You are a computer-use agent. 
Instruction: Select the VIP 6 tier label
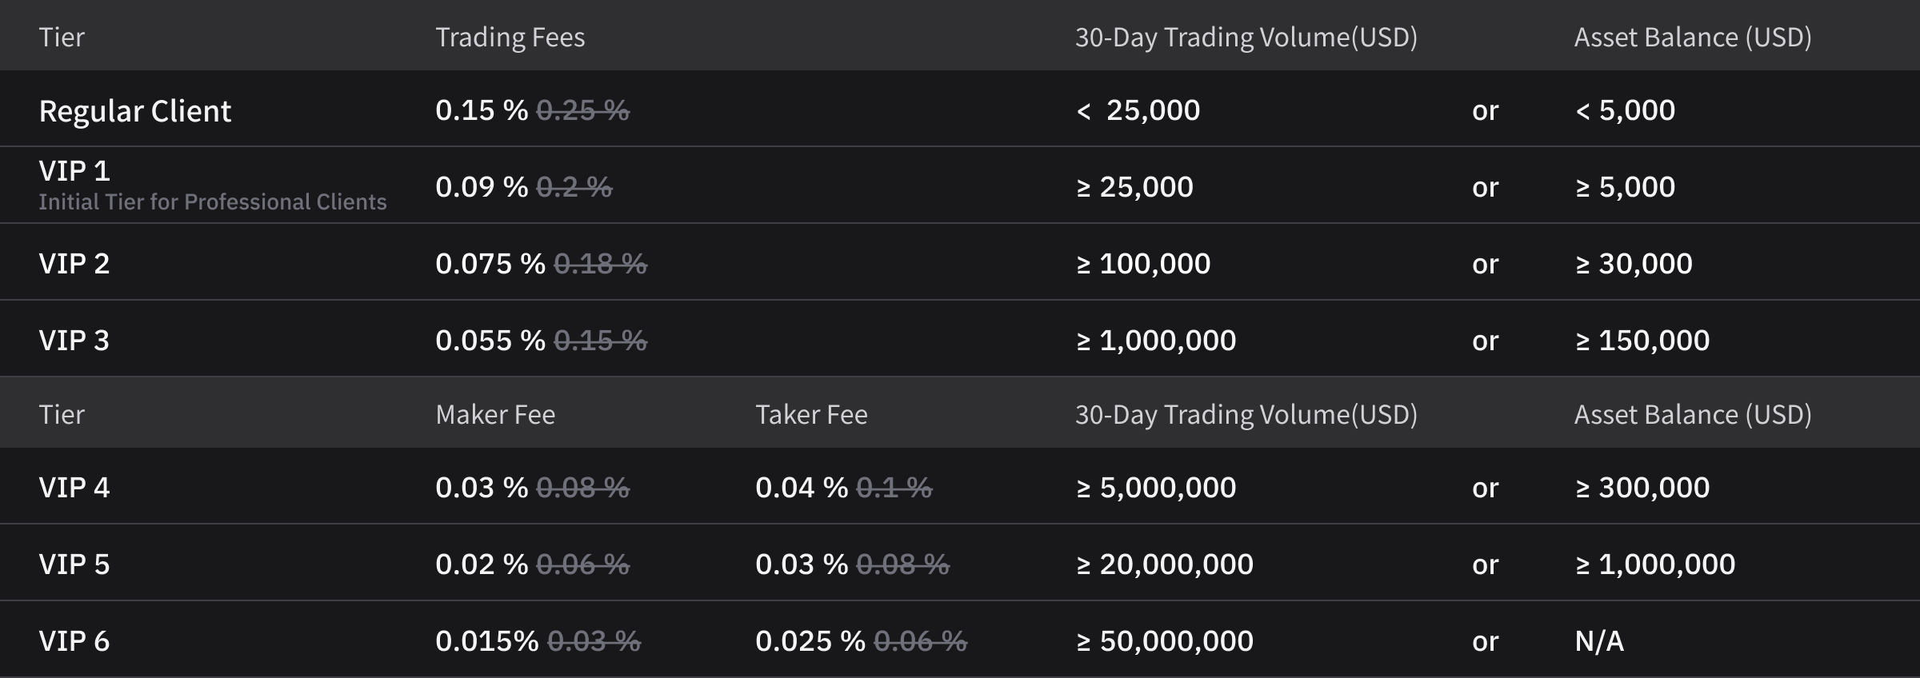pos(74,640)
